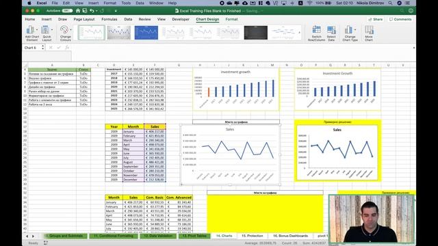Apply the black background chart style
Image resolution: width=438 pixels, height=246 pixels.
[255, 33]
